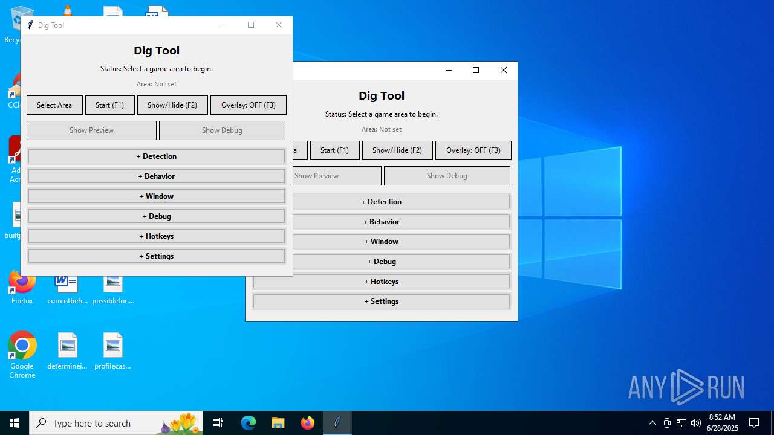Select the determinei... desktop image file

67,351
